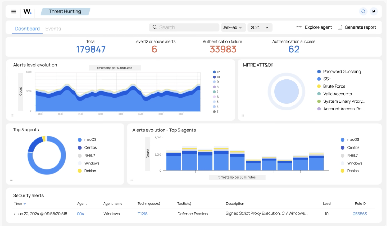Open technique T1218 link
Viewport: 387px width, 226px height.
click(143, 214)
